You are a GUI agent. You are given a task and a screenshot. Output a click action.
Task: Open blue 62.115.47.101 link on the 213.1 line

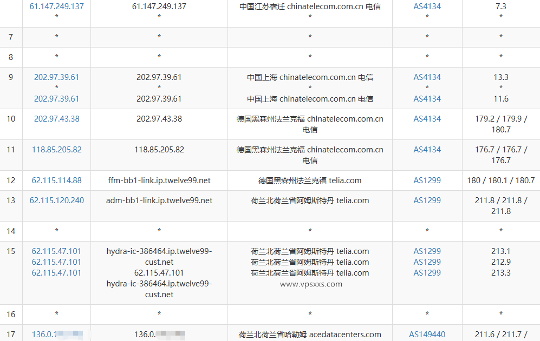pos(56,251)
